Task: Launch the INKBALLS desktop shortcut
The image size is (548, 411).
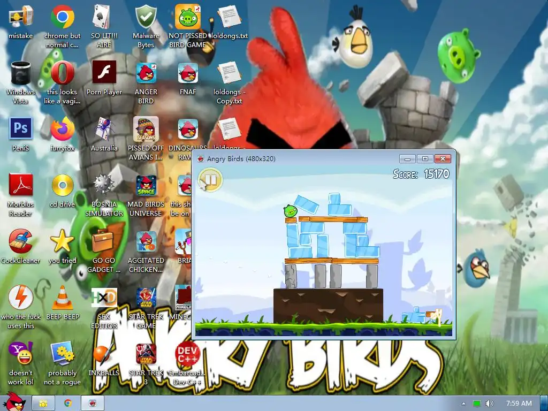Action: pos(104,359)
